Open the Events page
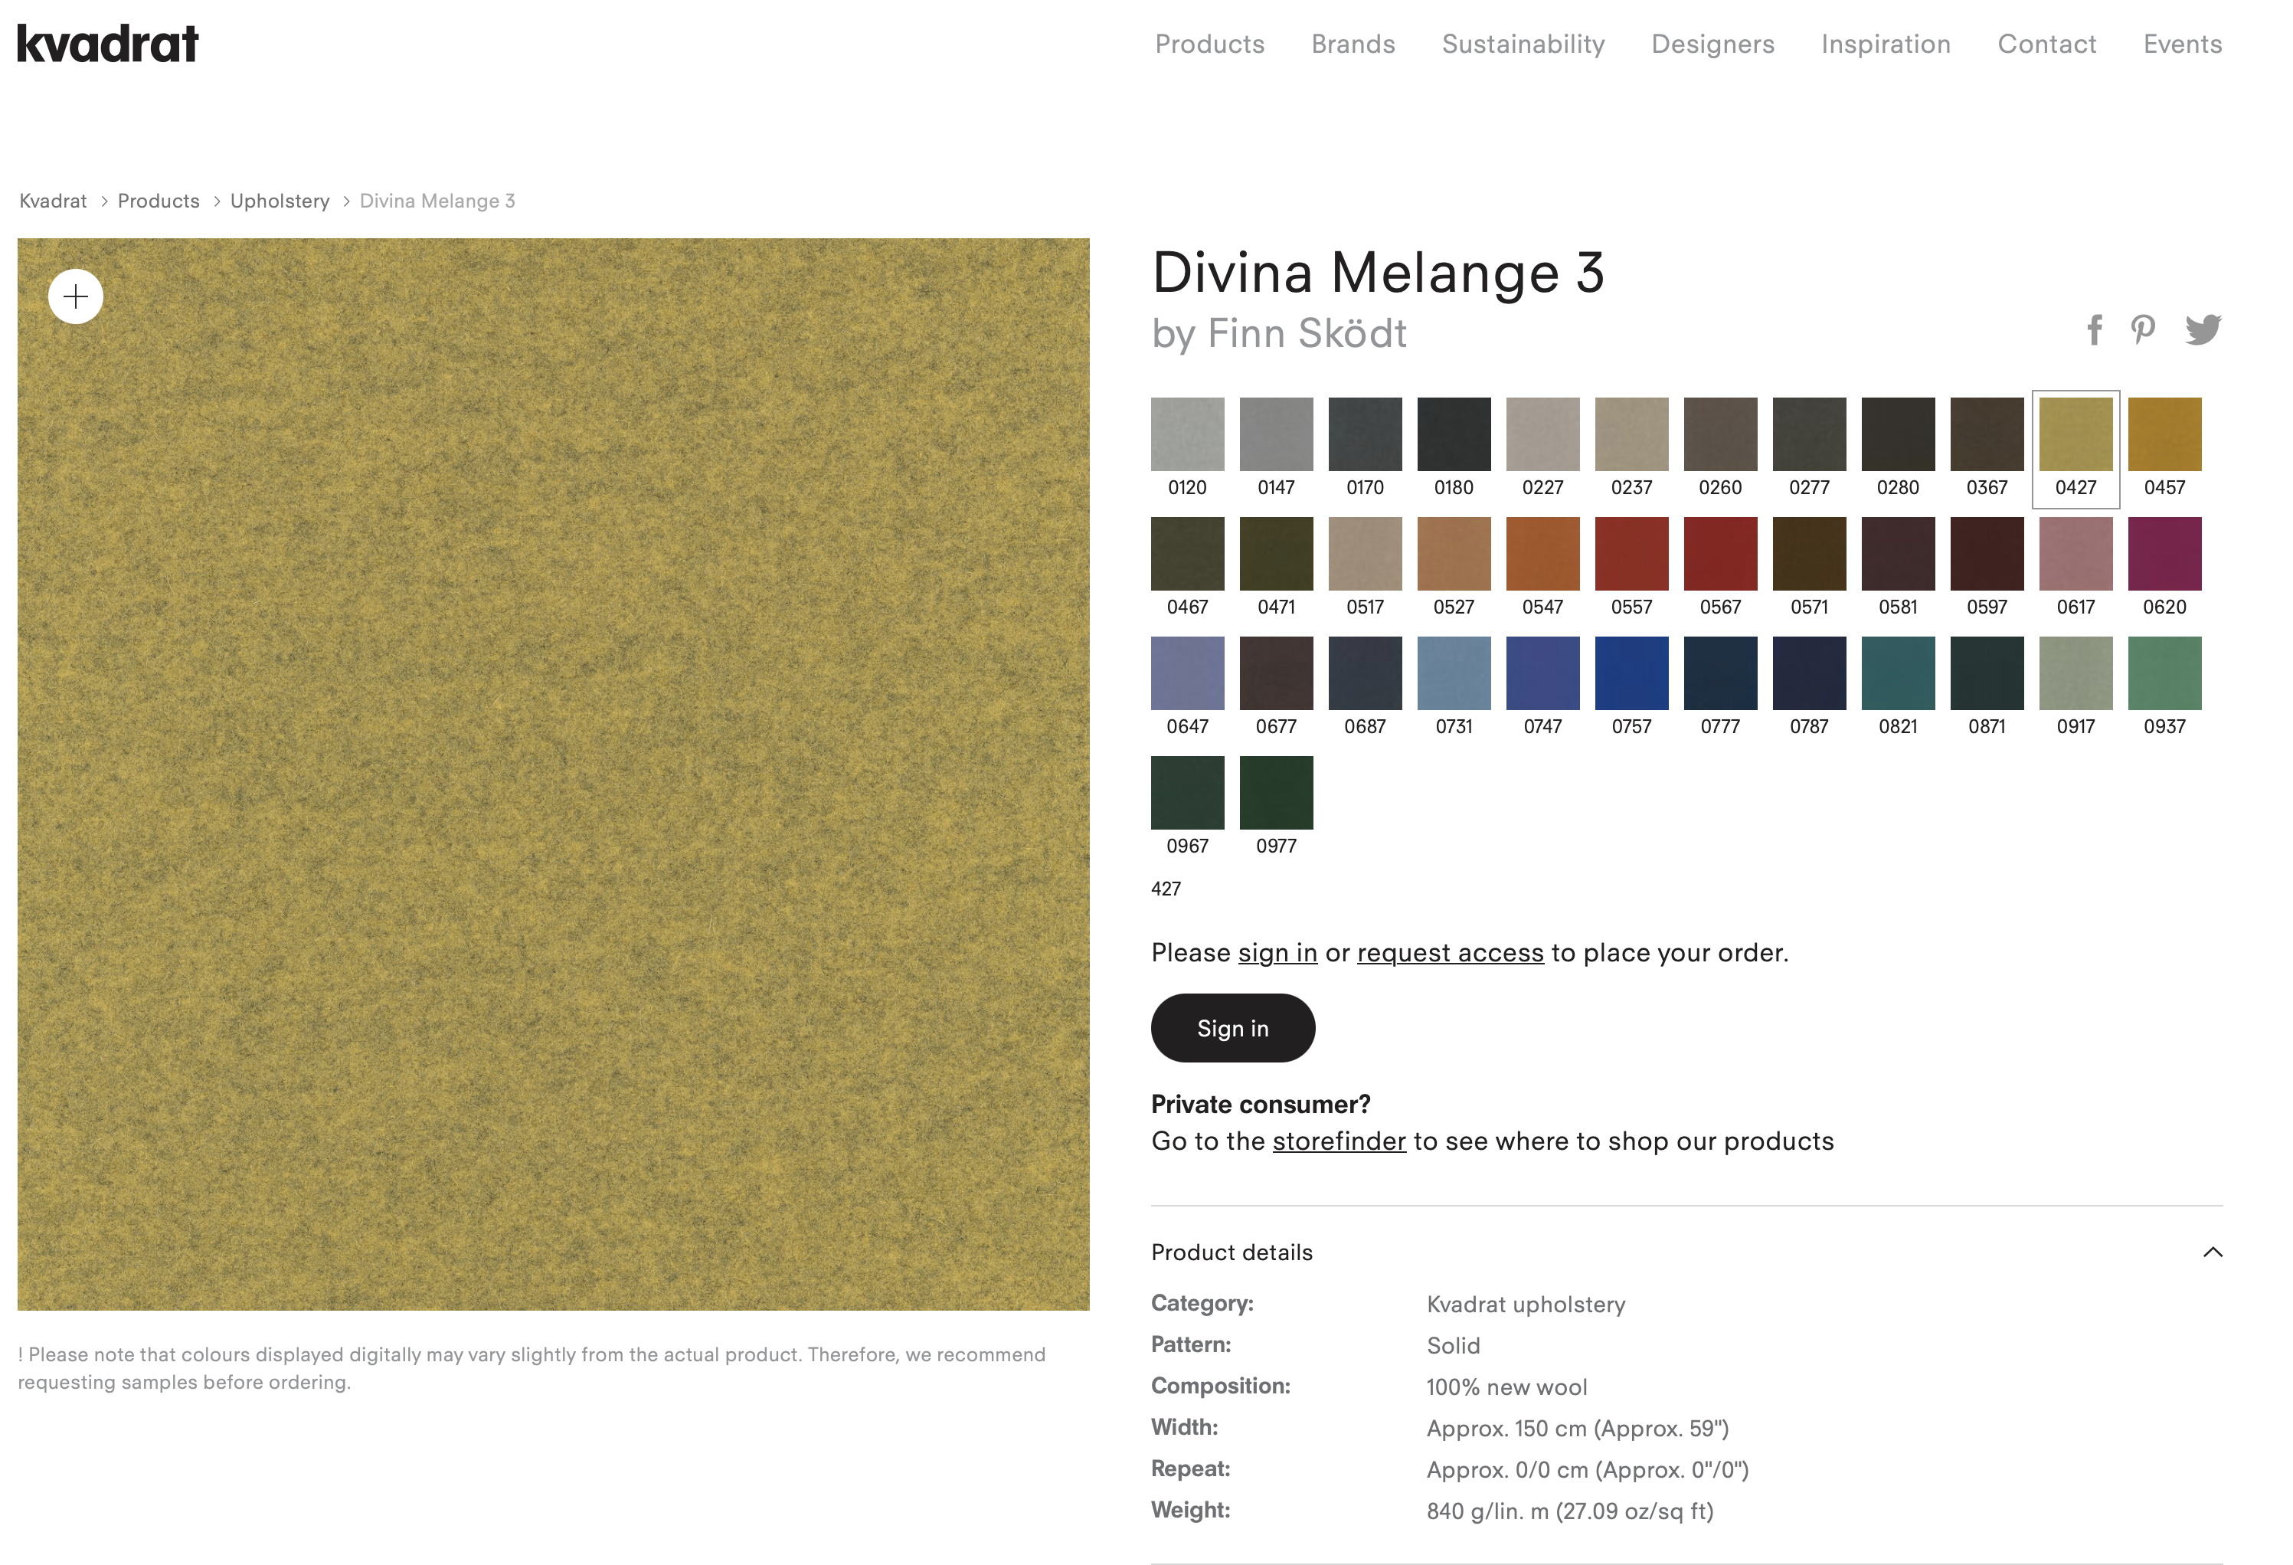 [x=2183, y=44]
